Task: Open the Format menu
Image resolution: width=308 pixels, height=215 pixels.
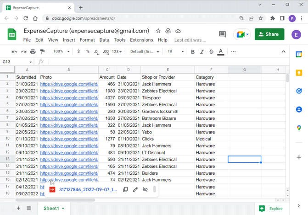Action: (x=87, y=40)
